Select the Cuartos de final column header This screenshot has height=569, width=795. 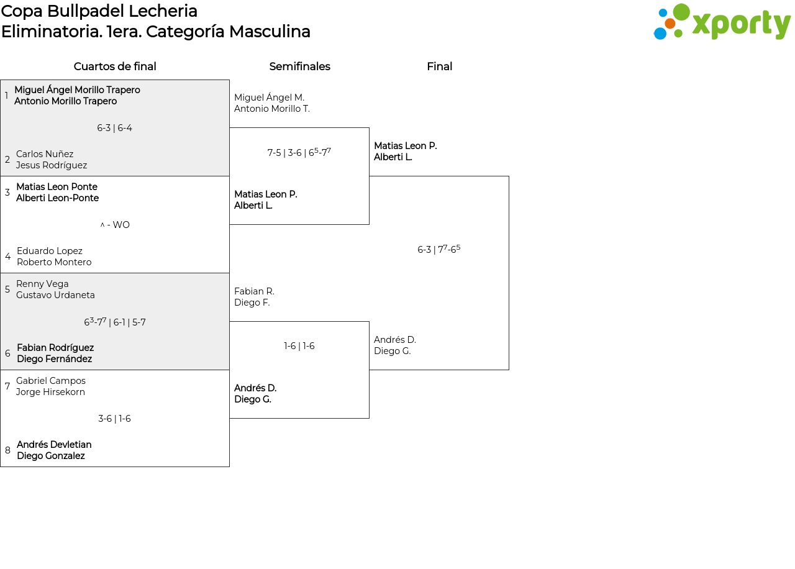point(115,66)
